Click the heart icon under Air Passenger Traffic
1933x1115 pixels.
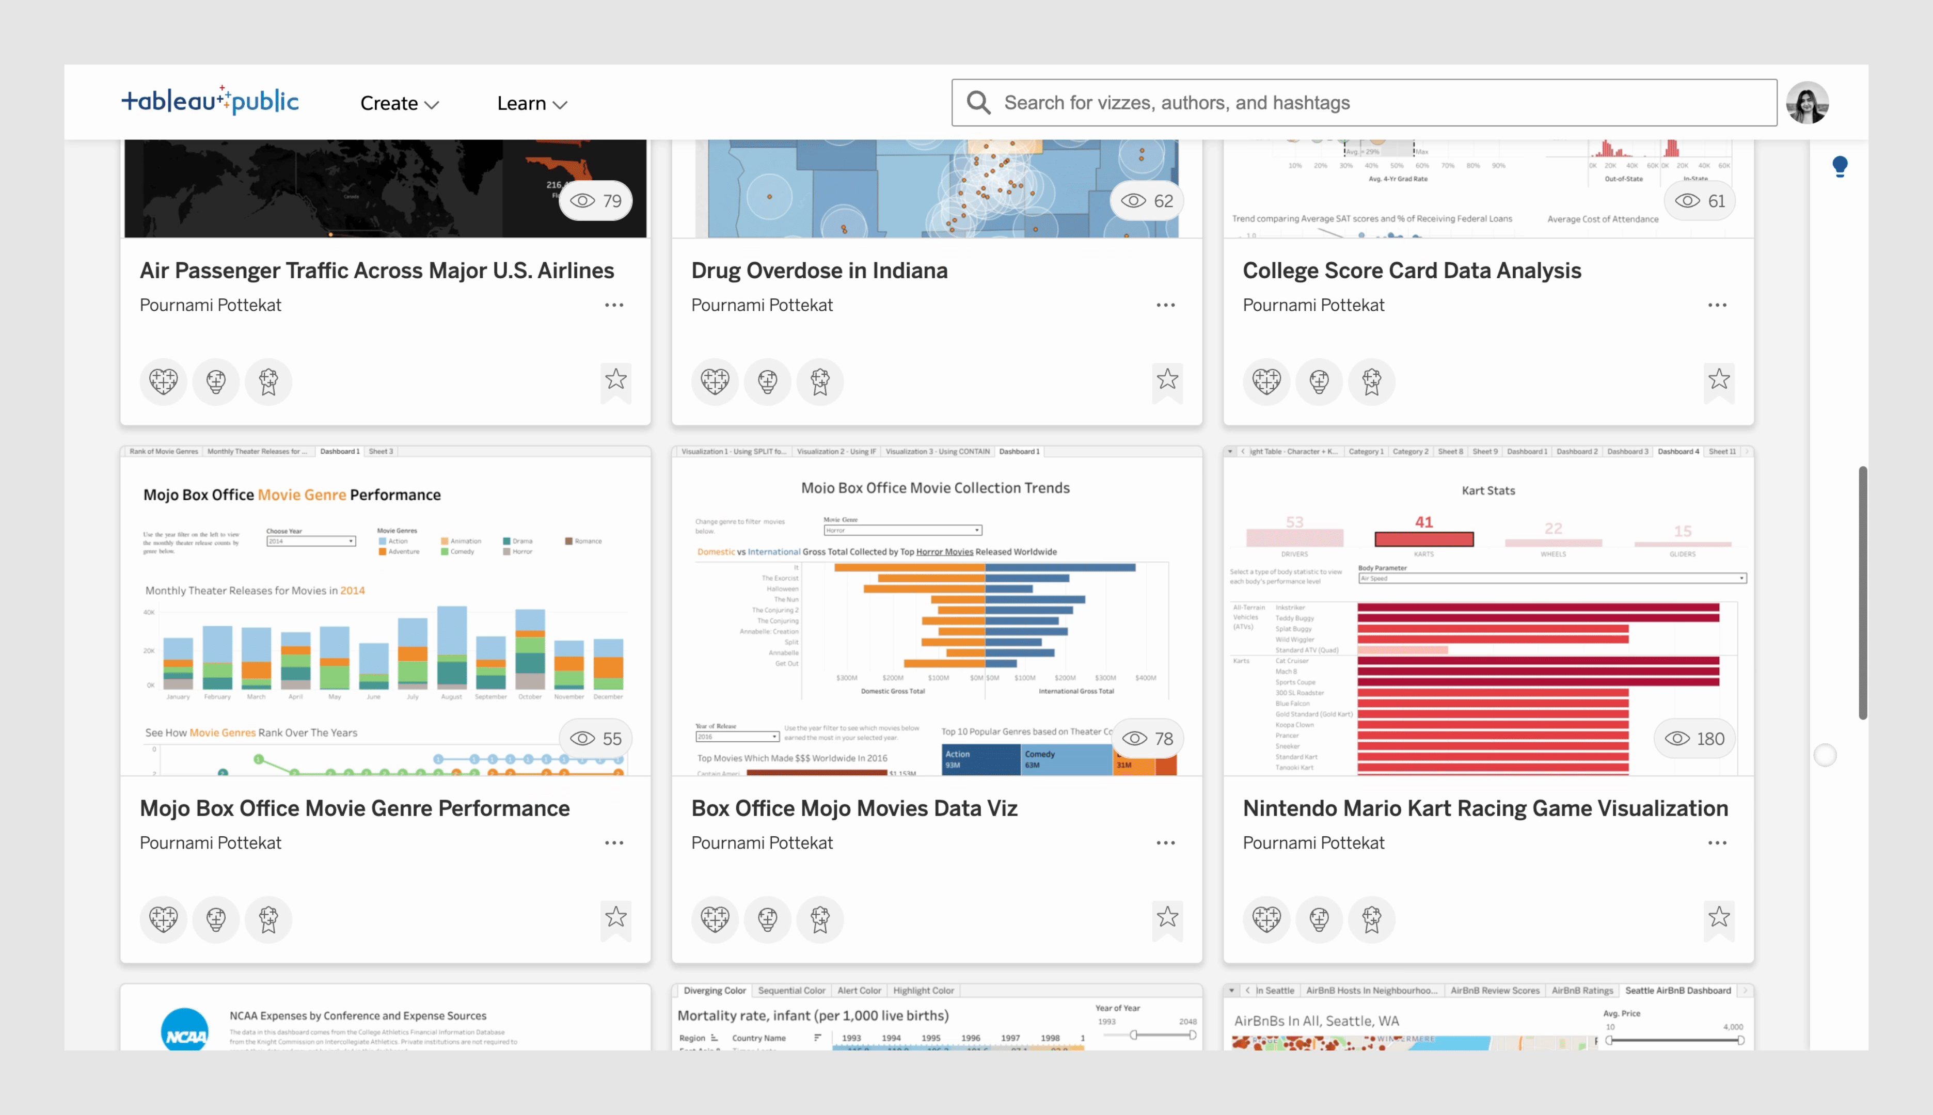coord(163,380)
